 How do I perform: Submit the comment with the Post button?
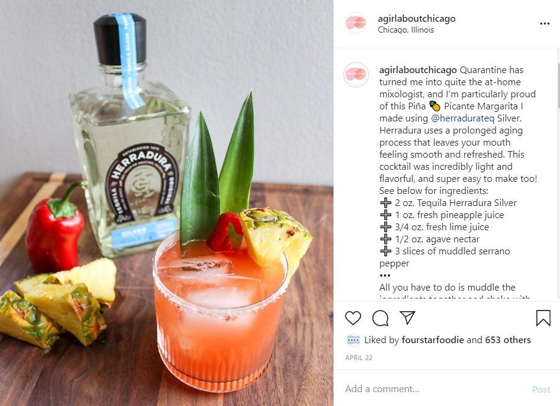point(541,389)
